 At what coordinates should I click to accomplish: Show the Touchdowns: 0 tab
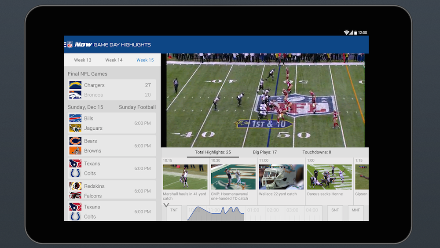point(316,152)
